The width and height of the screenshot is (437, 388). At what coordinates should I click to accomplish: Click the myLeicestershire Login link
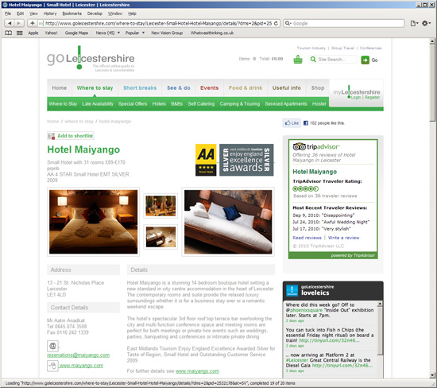(356, 97)
